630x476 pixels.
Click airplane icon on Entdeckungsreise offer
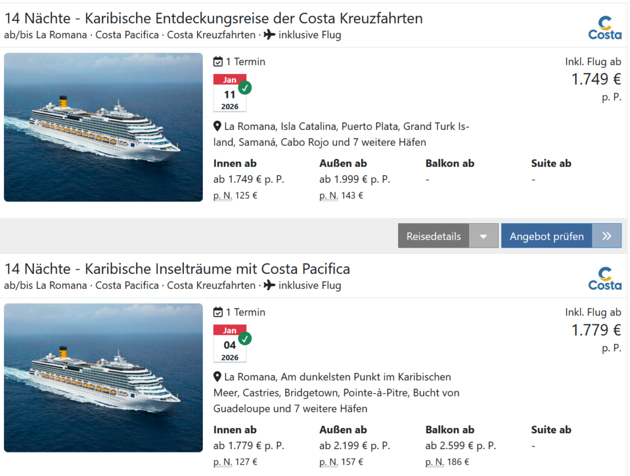point(270,35)
